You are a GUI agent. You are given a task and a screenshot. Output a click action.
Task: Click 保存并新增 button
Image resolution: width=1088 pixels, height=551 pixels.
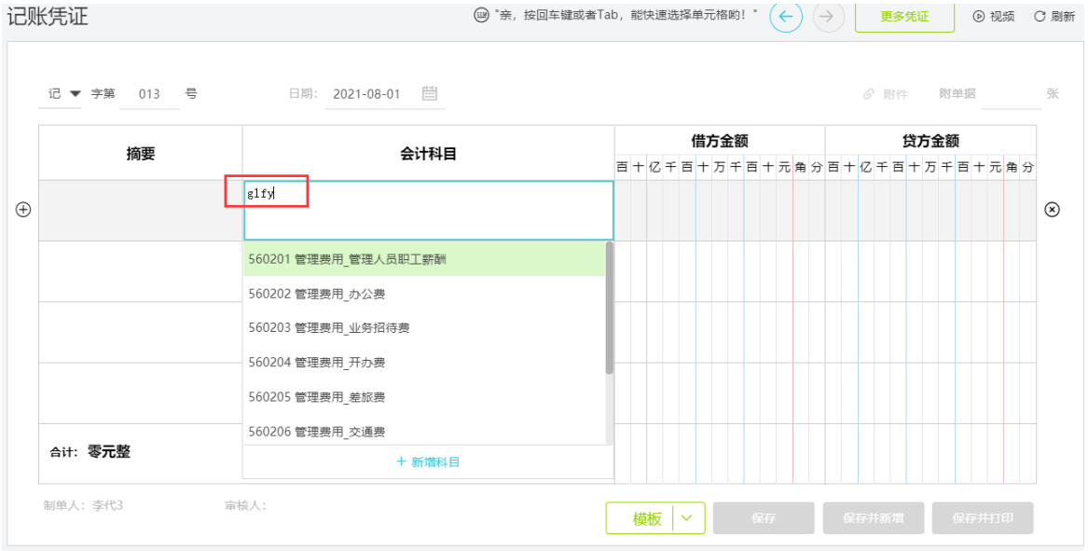(x=873, y=517)
